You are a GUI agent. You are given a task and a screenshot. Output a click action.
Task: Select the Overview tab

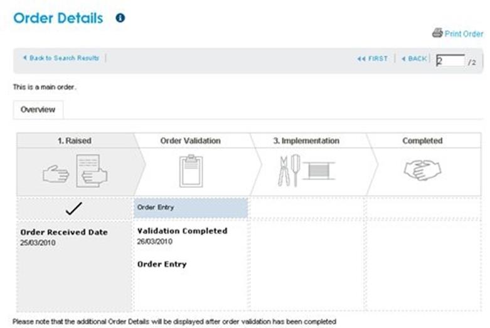coord(38,109)
